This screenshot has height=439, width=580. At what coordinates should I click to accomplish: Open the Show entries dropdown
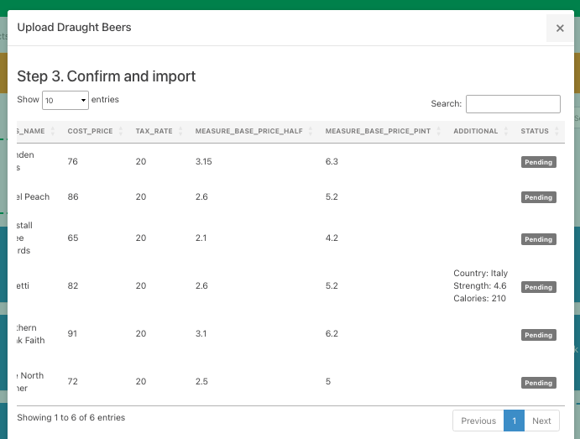(65, 100)
